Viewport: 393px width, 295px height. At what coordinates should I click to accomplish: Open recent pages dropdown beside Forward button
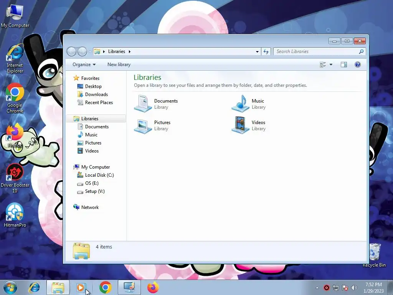click(90, 52)
